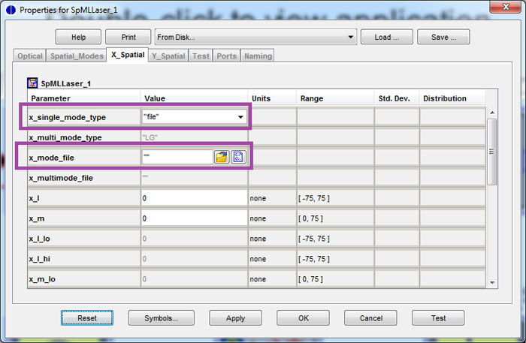The image size is (526, 343).
Task: Click the x_mode_file text field
Action: pyautogui.click(x=177, y=157)
